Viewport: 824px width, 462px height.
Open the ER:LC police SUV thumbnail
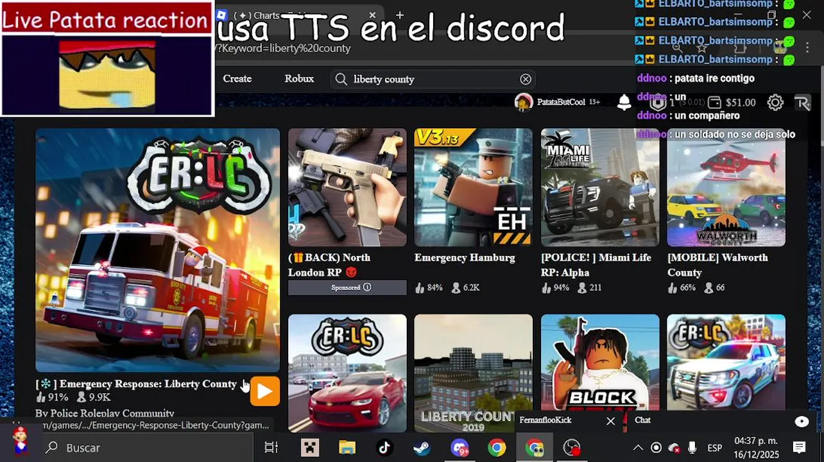(x=726, y=363)
